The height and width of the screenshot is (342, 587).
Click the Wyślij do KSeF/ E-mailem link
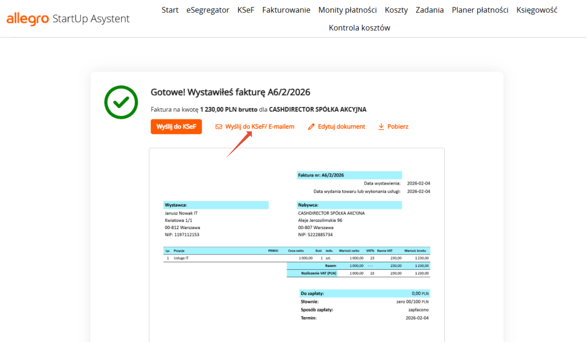[255, 127]
